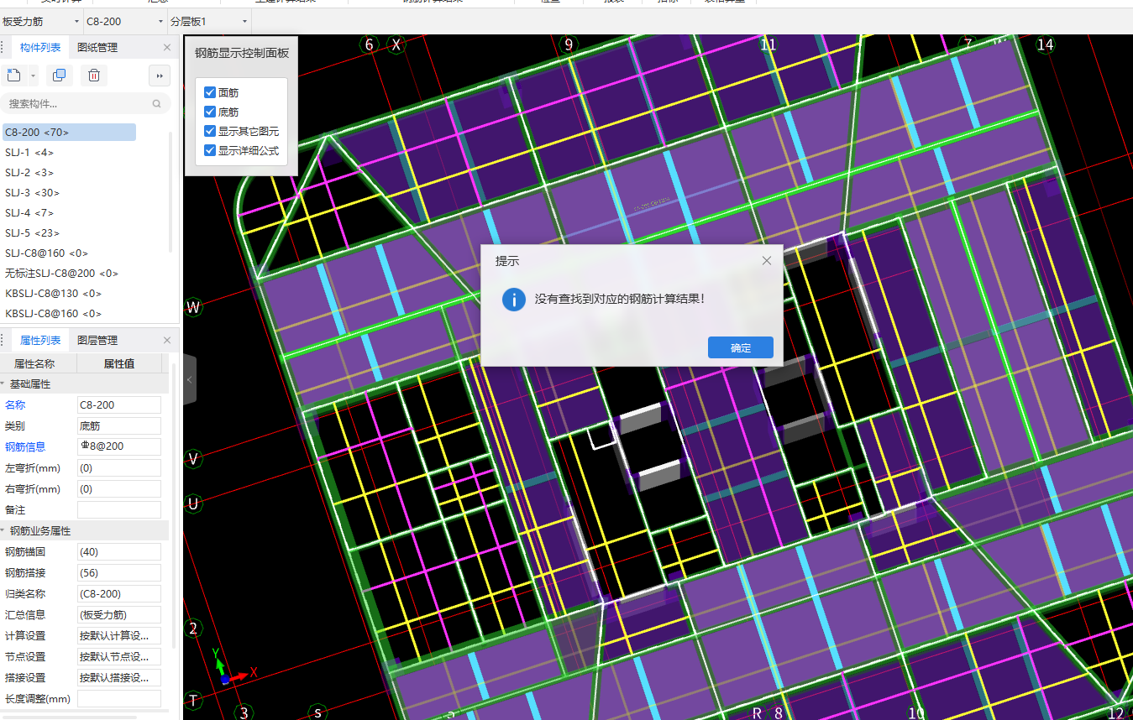
Task: Click the empty 备注 field
Action: pyautogui.click(x=118, y=509)
